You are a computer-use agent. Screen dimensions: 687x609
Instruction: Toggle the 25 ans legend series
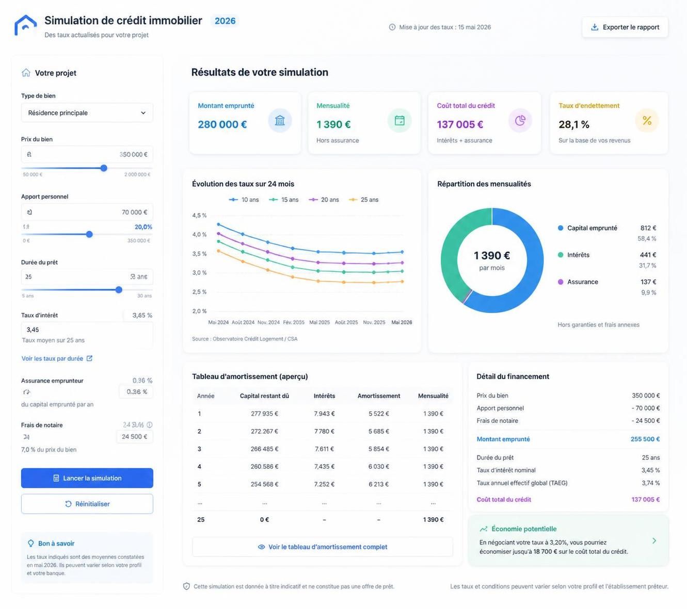[363, 200]
